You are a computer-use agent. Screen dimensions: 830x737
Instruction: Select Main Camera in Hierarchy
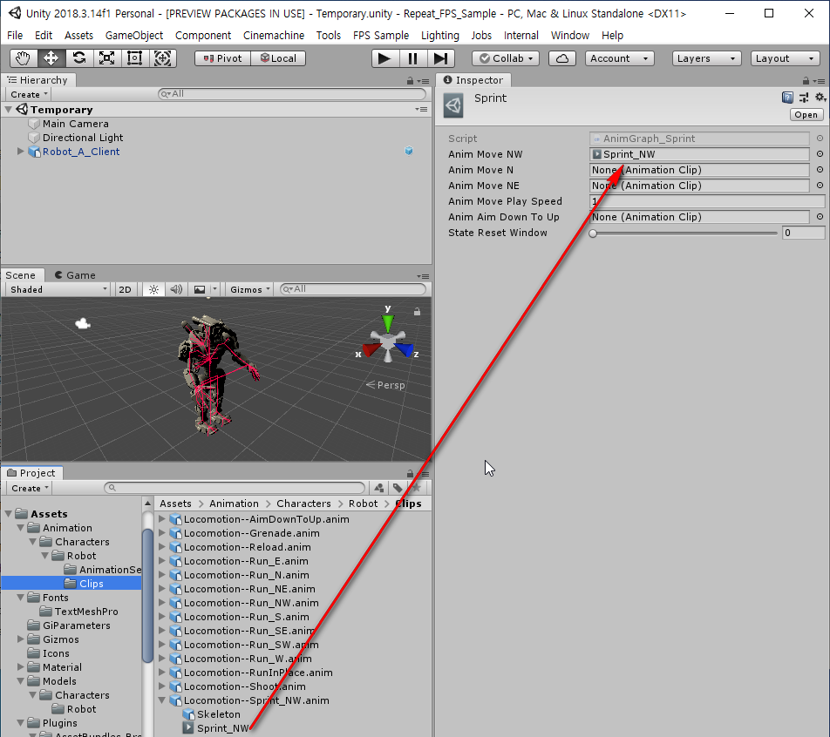tap(76, 124)
